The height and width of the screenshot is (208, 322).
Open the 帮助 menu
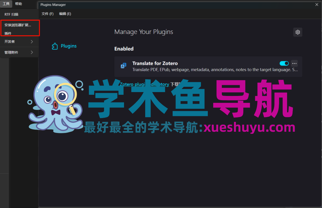[18, 4]
